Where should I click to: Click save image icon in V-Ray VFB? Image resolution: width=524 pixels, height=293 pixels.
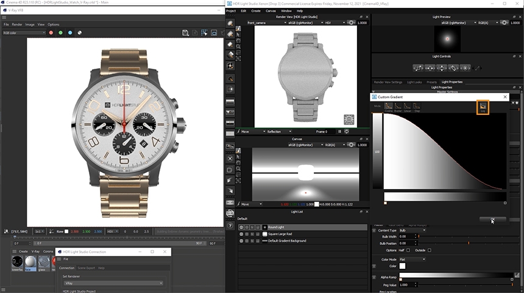point(185,33)
